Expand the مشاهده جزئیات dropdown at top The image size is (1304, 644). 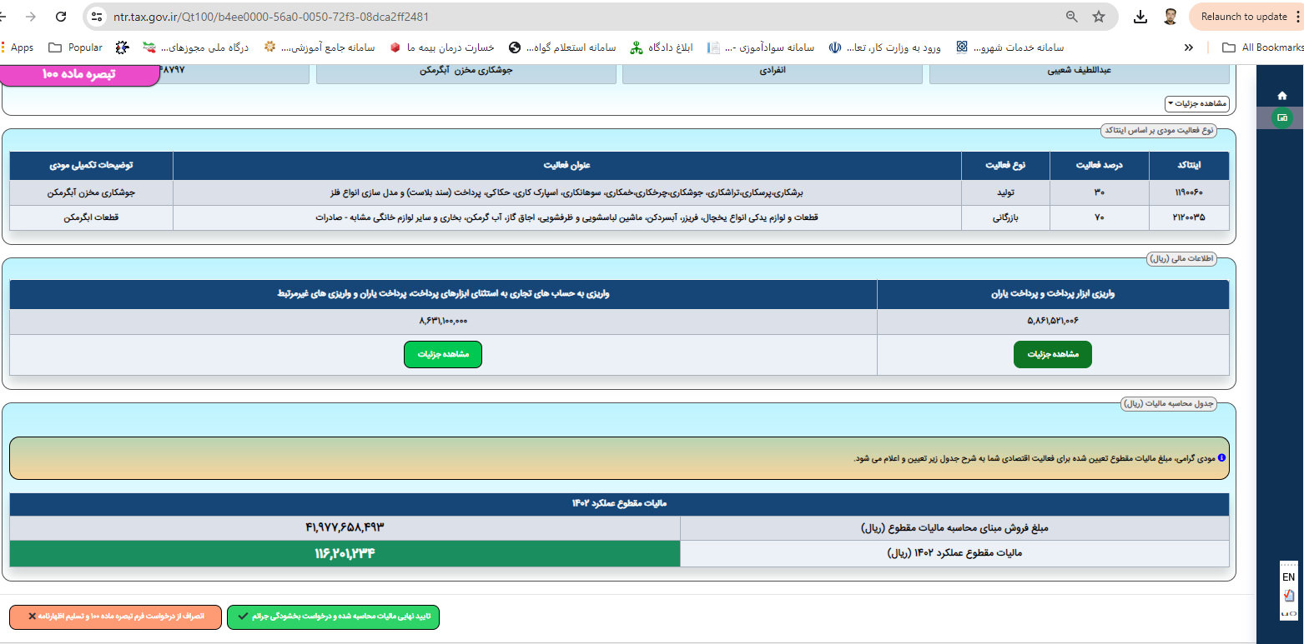point(1196,103)
